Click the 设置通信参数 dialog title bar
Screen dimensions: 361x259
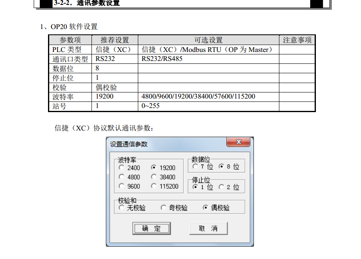[x=164, y=144]
